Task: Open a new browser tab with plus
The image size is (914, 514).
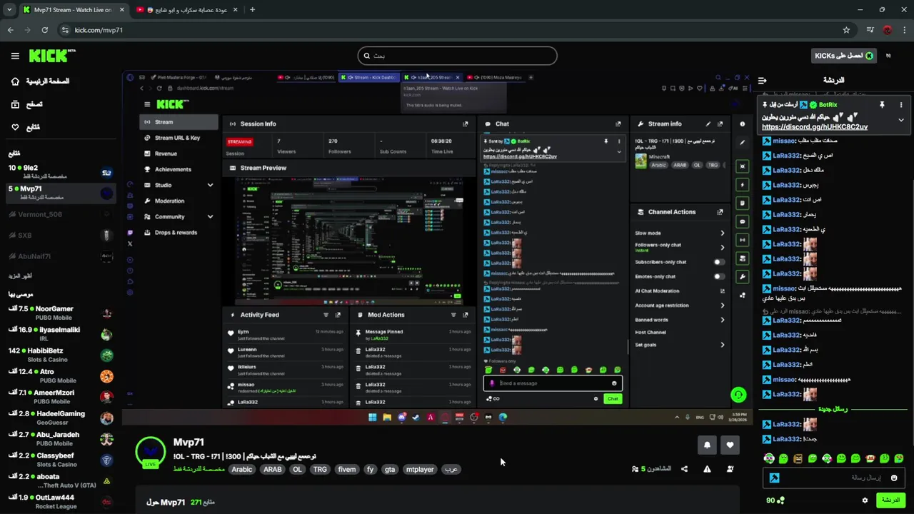Action: (252, 10)
